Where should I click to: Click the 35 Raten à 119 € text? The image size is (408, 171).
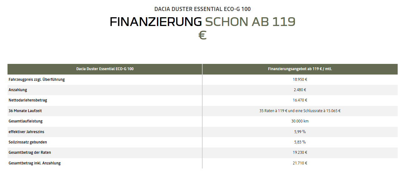point(273,111)
